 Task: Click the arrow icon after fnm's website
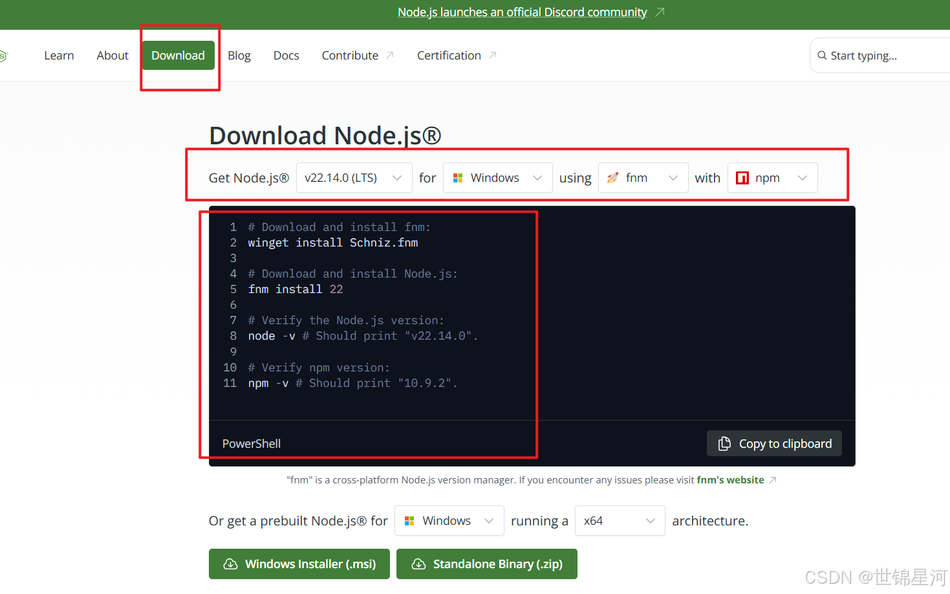coord(773,480)
